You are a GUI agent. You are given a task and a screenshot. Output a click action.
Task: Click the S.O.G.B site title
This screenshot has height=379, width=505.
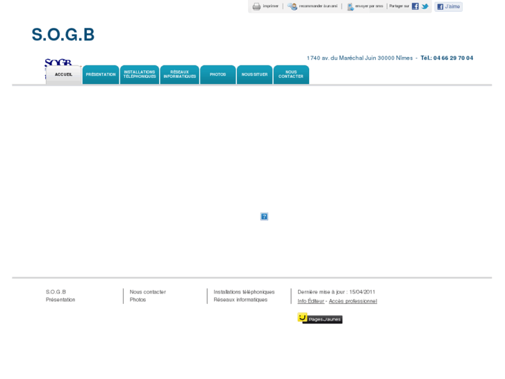click(63, 35)
